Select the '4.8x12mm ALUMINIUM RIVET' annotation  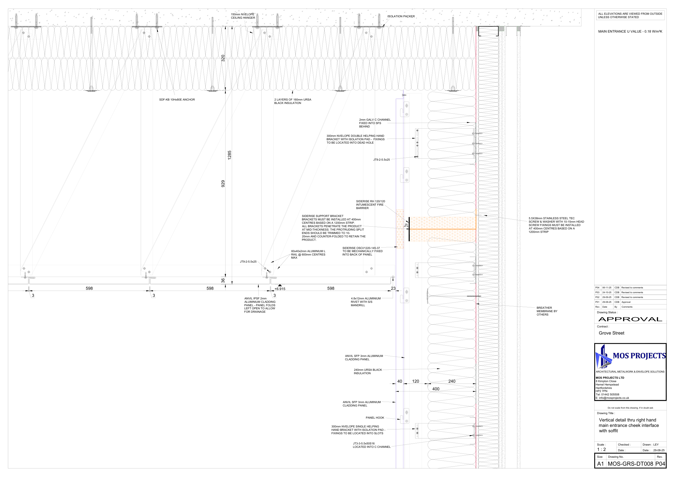tap(366, 302)
